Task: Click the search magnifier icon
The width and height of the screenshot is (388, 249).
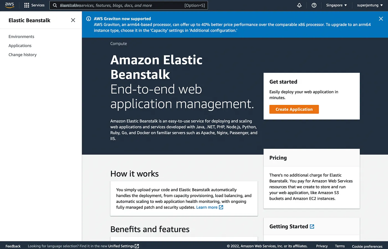Action: (55, 5)
